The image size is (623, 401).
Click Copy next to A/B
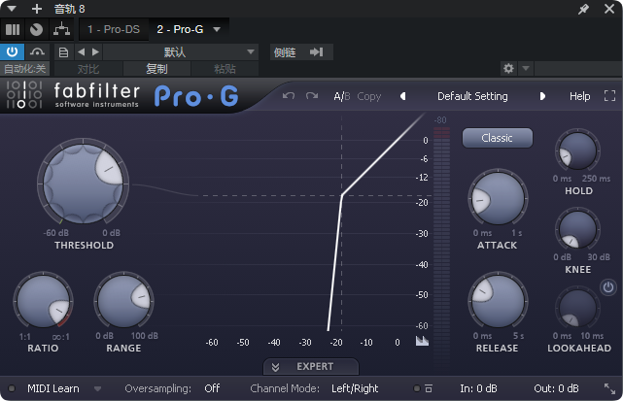(x=368, y=96)
